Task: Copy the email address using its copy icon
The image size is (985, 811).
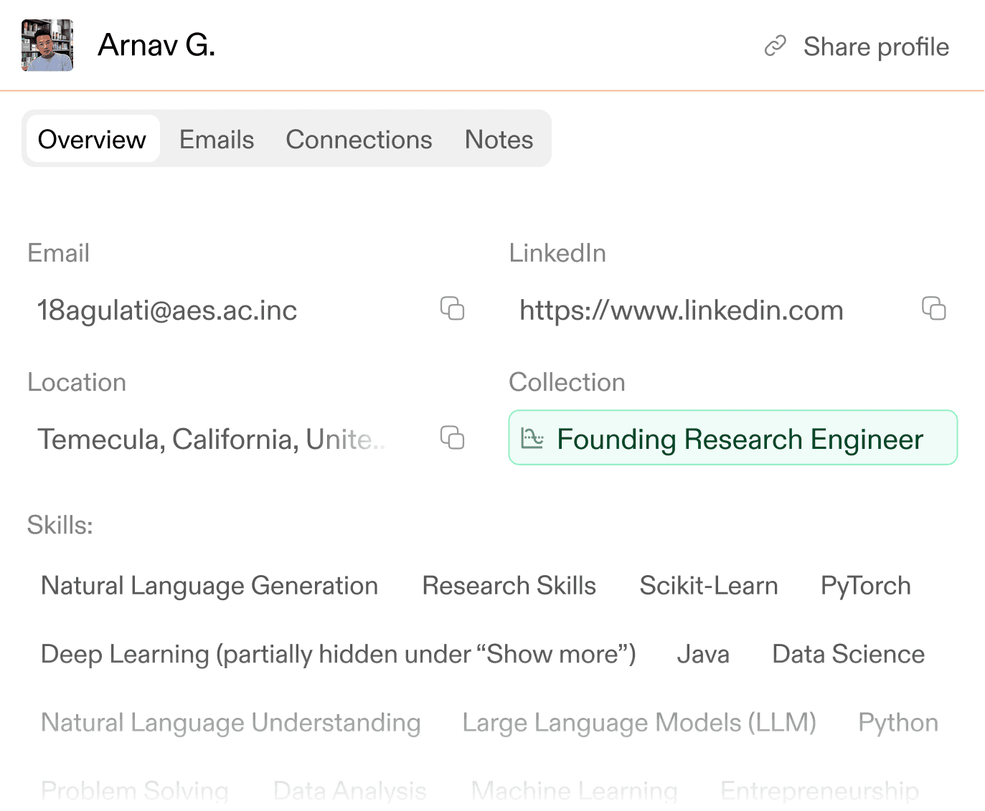Action: click(x=452, y=308)
